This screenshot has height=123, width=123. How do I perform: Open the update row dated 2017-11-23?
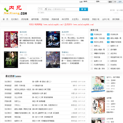click(44, 113)
